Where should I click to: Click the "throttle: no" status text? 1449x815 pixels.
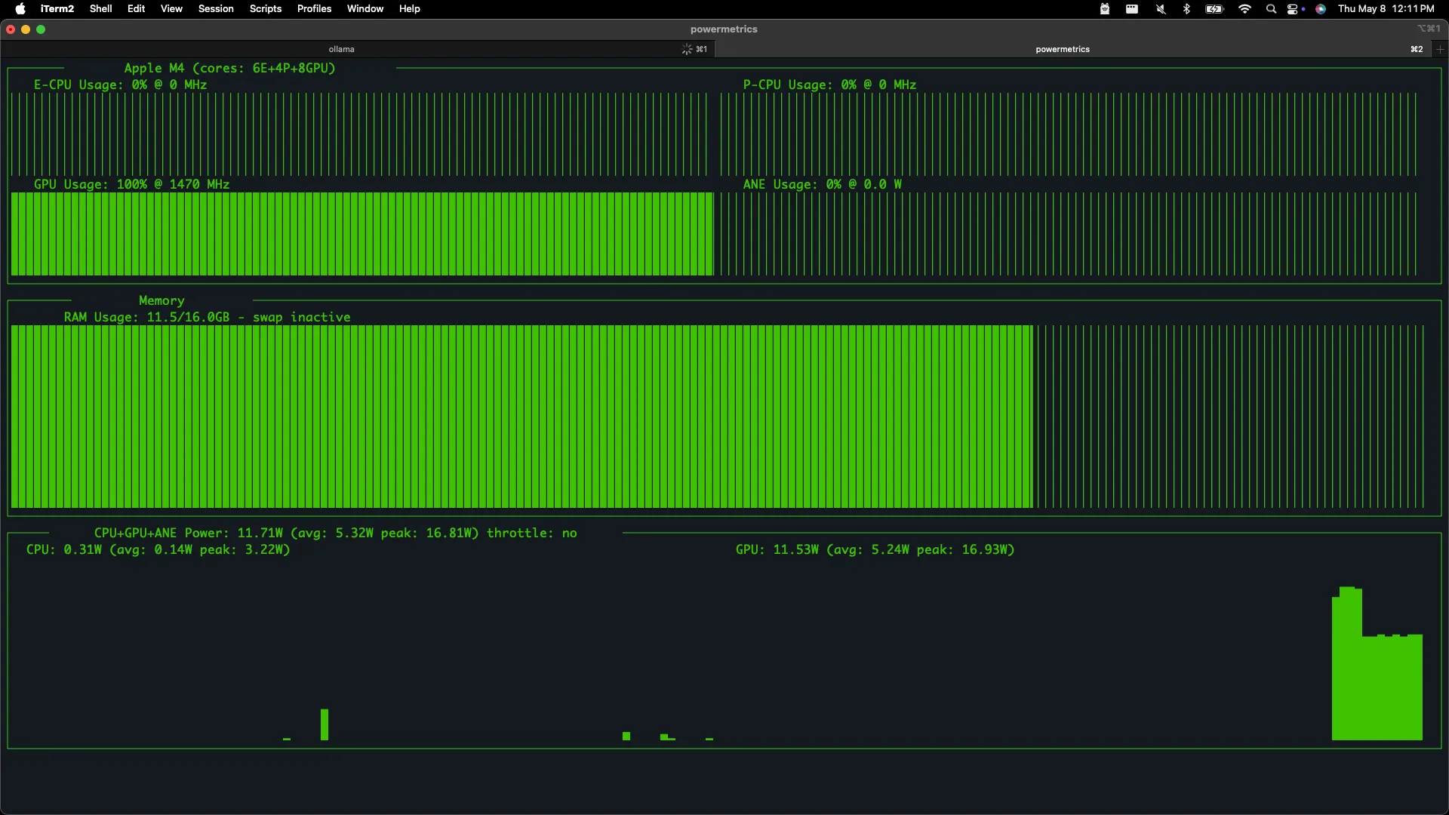click(531, 533)
